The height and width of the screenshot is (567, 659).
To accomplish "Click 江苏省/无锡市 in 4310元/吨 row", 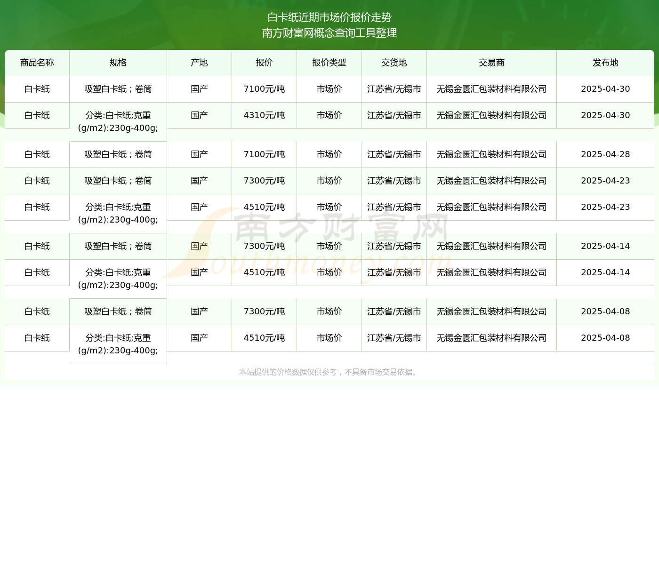I will click(394, 115).
